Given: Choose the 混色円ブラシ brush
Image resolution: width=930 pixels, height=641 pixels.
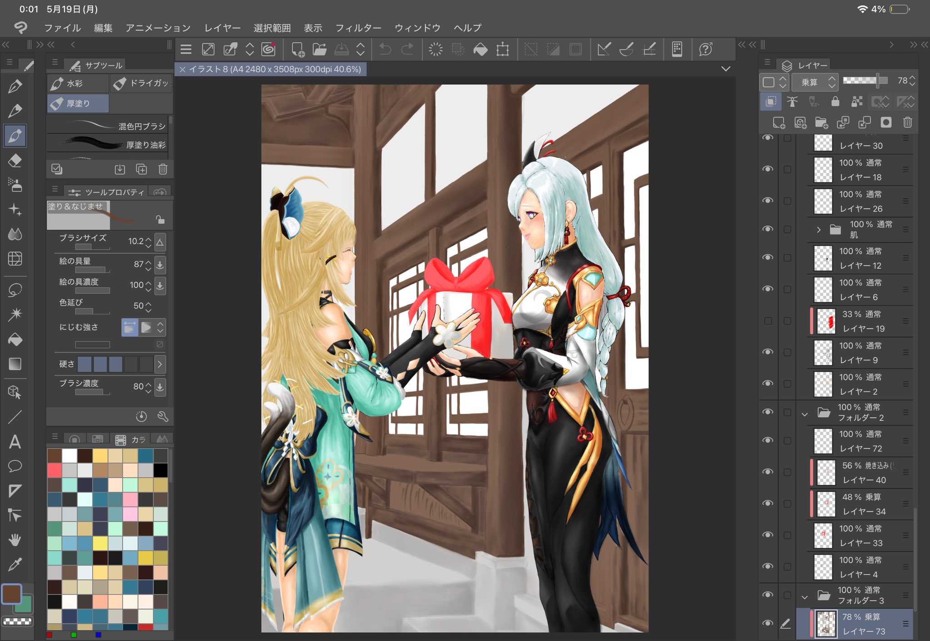Looking at the screenshot, I should 108,125.
